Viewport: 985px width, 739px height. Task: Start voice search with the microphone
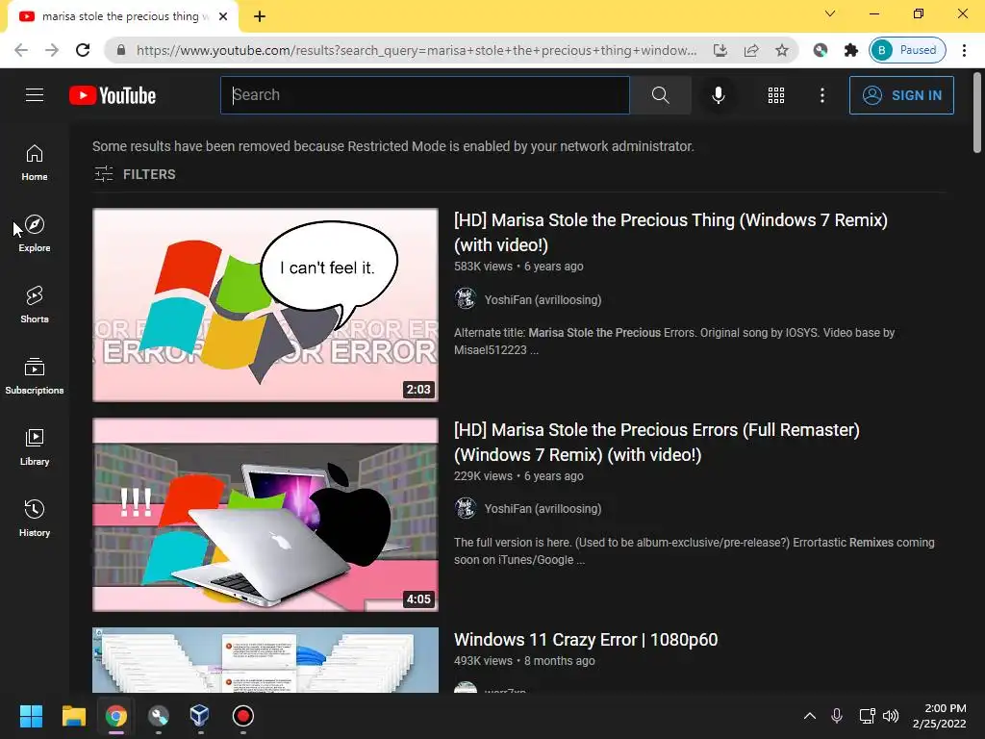tap(718, 95)
